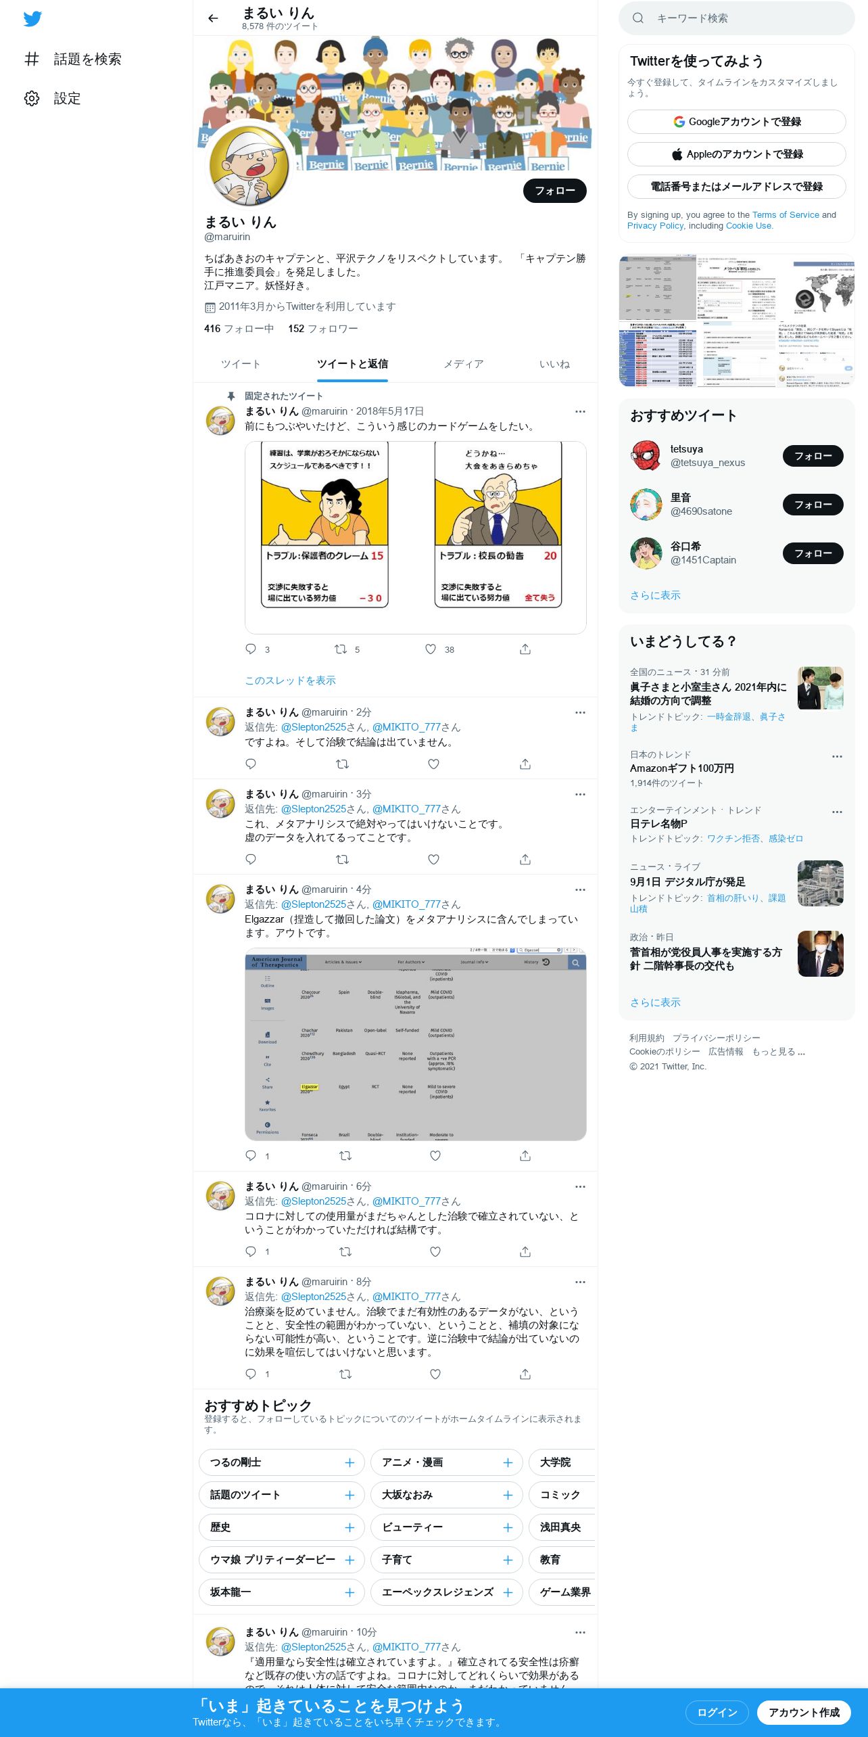The height and width of the screenshot is (1737, 868).
Task: Open more options for 日テレ名物P trend
Action: [x=837, y=812]
